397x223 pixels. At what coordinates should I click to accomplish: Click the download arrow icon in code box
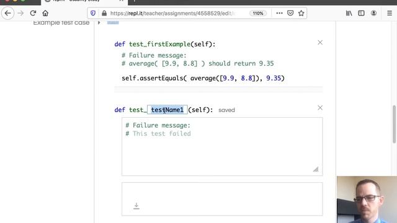click(x=136, y=206)
